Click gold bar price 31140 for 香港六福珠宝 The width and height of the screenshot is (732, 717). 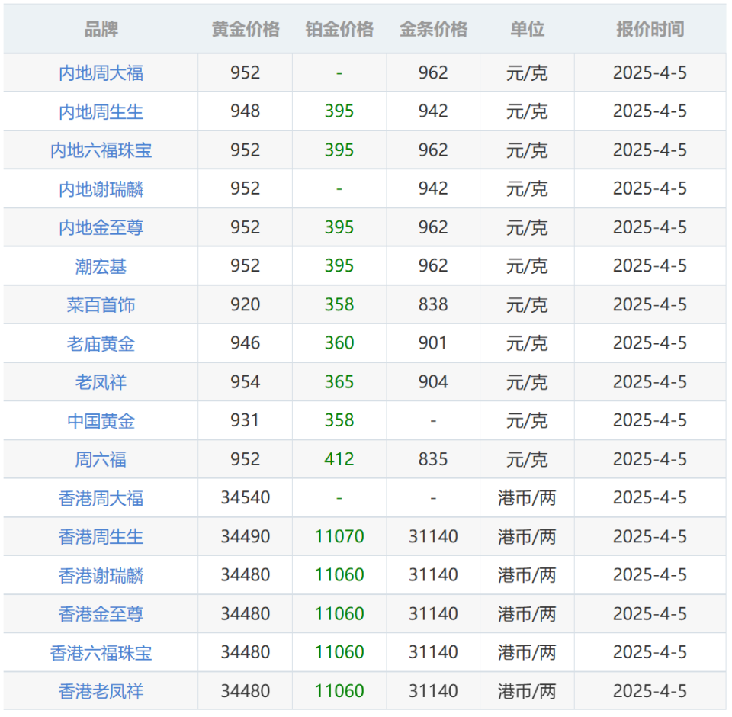(433, 652)
